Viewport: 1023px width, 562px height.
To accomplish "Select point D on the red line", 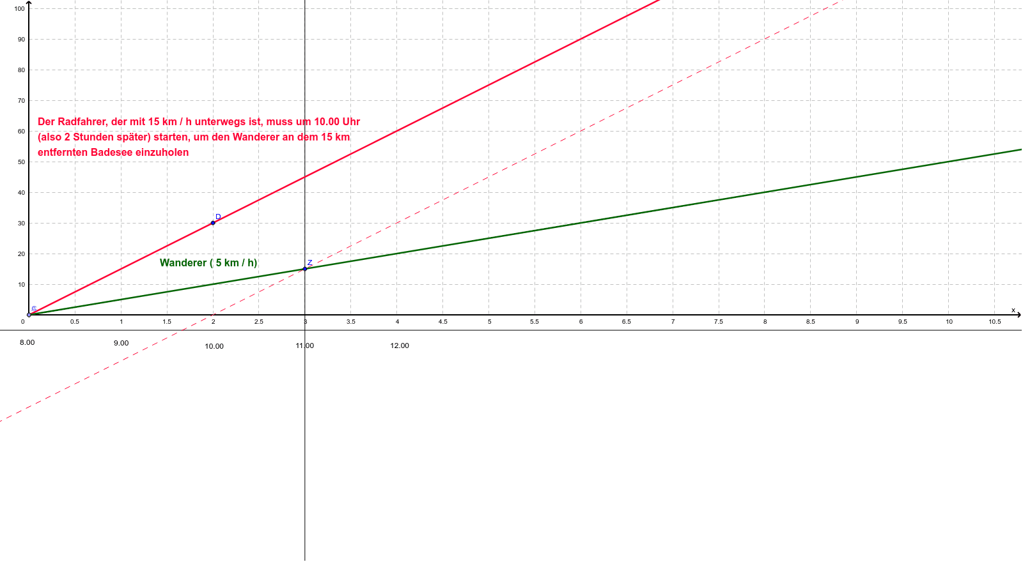I will tap(213, 223).
